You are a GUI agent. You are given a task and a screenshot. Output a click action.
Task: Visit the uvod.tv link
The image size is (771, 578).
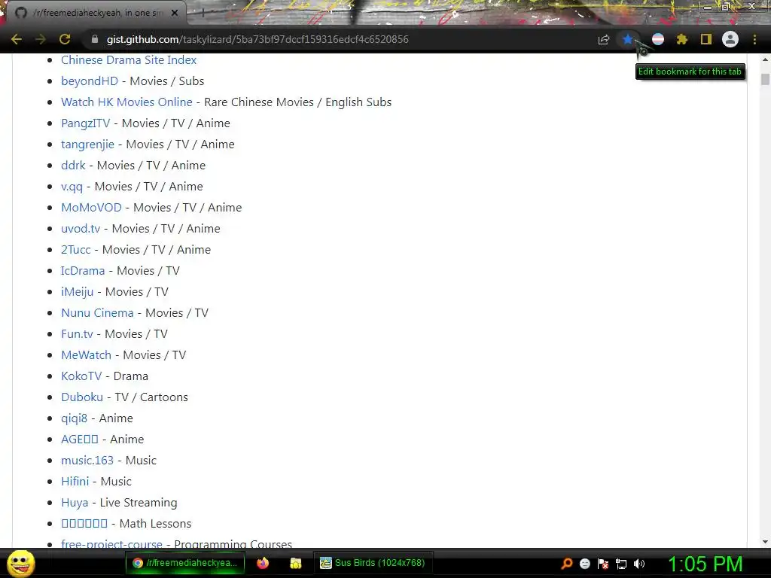click(x=81, y=229)
